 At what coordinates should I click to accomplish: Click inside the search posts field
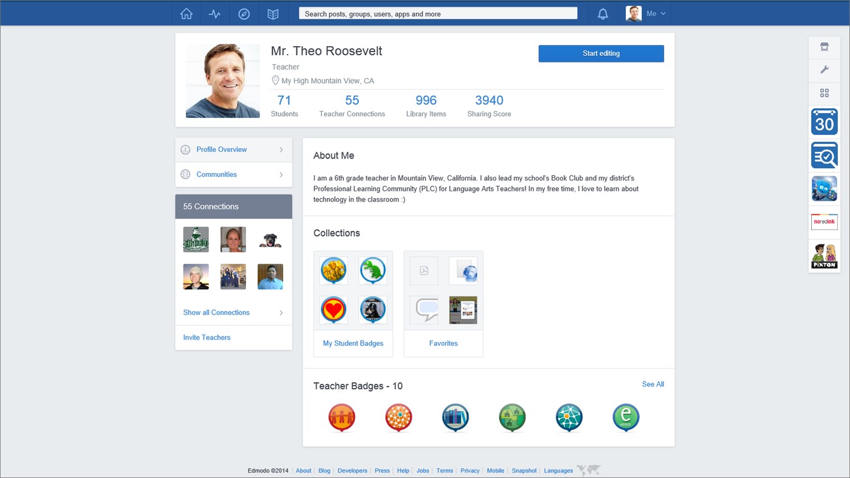click(x=437, y=13)
